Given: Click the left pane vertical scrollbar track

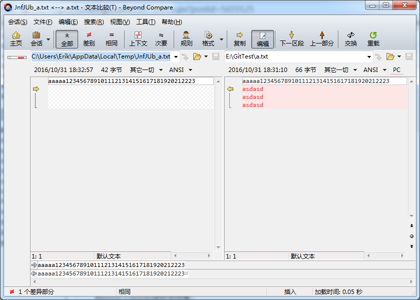Looking at the screenshot, I should point(218,165).
